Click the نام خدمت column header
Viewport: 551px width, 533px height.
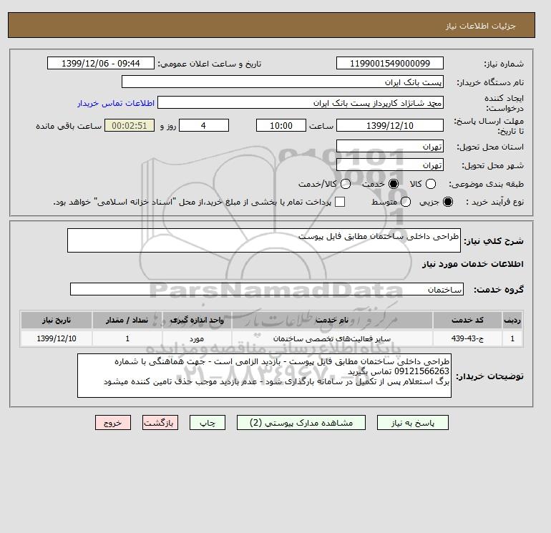332,320
